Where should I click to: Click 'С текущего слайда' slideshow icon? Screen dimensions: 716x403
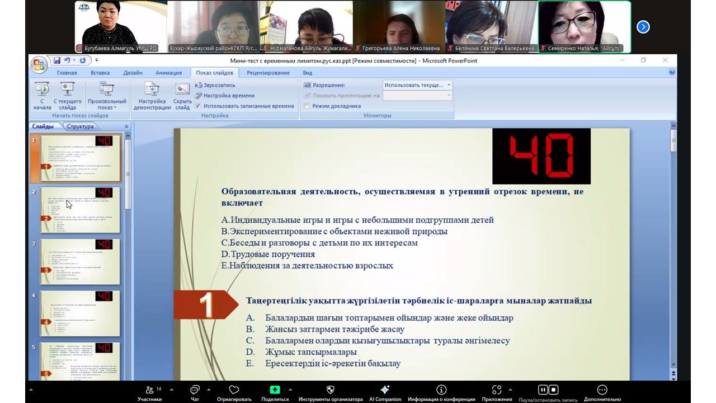click(x=67, y=90)
